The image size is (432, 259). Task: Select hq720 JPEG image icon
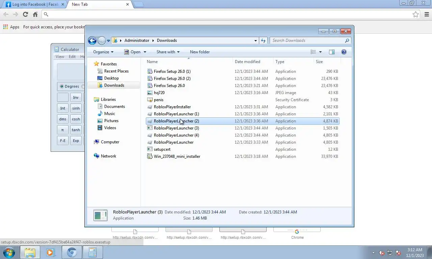click(150, 93)
